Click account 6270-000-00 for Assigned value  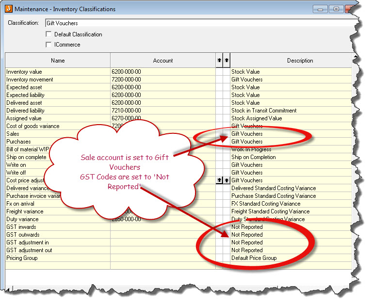[x=126, y=118]
